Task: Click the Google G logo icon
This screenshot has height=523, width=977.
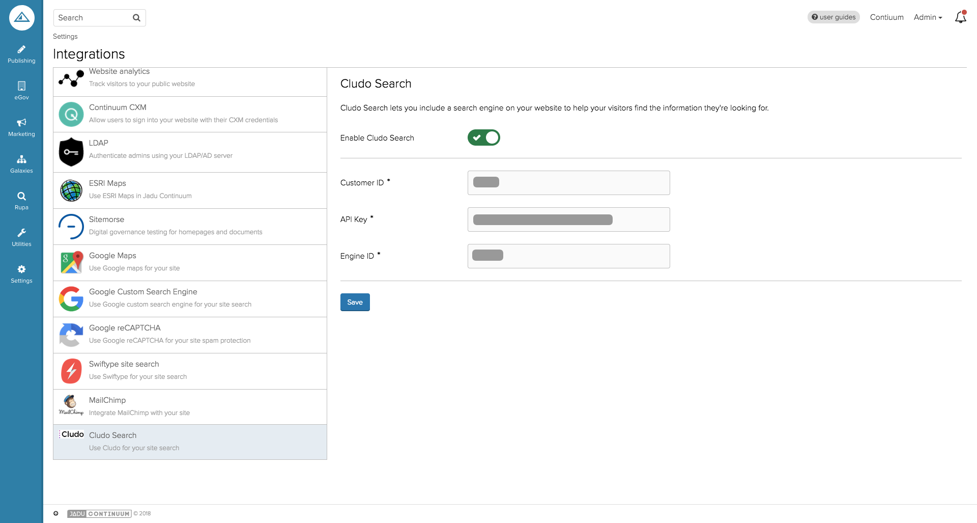Action: (x=71, y=299)
